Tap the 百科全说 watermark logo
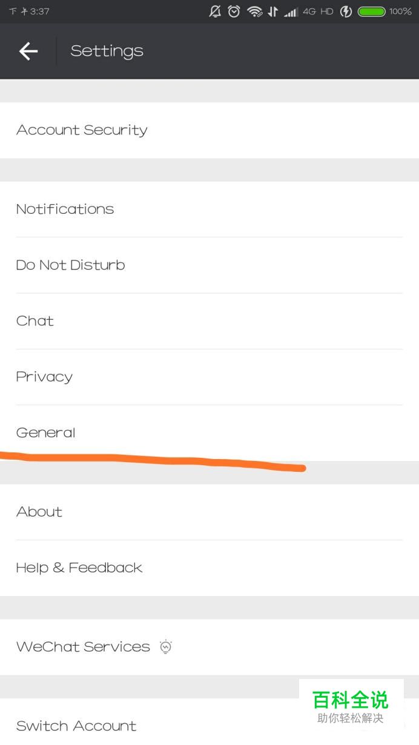Image resolution: width=419 pixels, height=745 pixels. (351, 706)
